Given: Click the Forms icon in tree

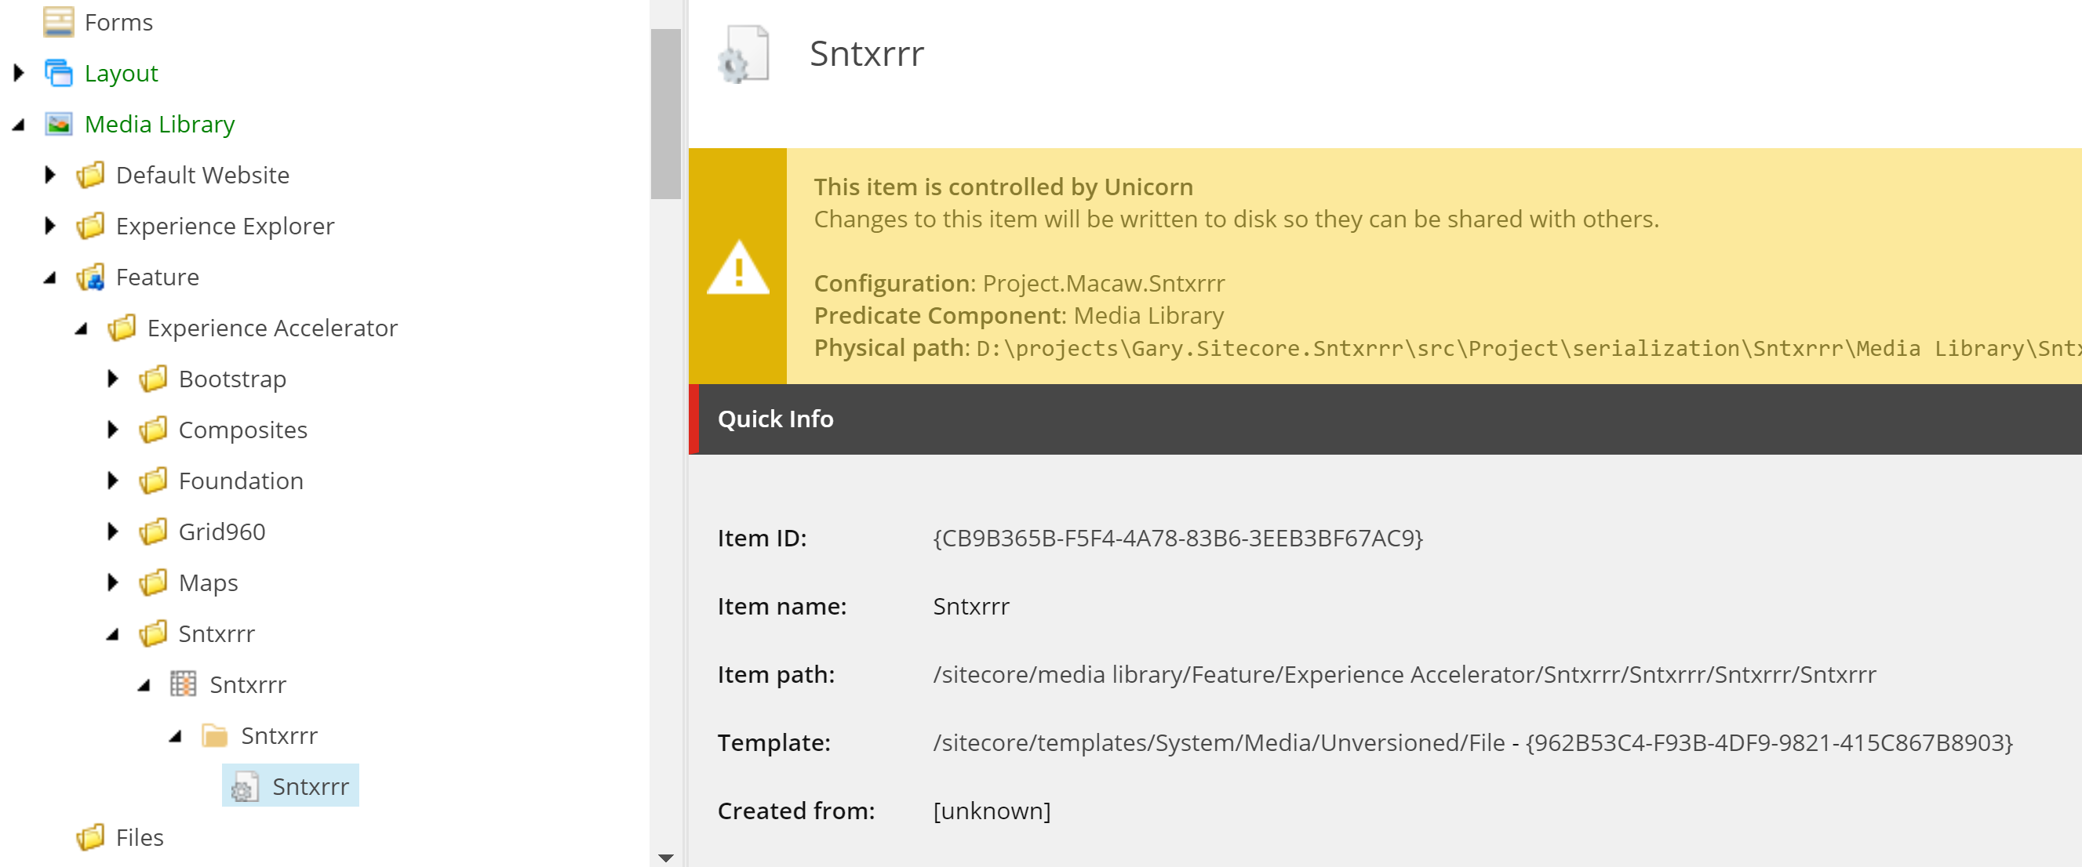Looking at the screenshot, I should tap(58, 23).
